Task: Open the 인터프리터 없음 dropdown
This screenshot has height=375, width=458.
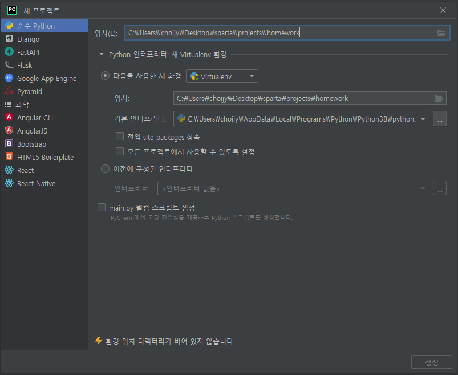Action: pyautogui.click(x=293, y=188)
